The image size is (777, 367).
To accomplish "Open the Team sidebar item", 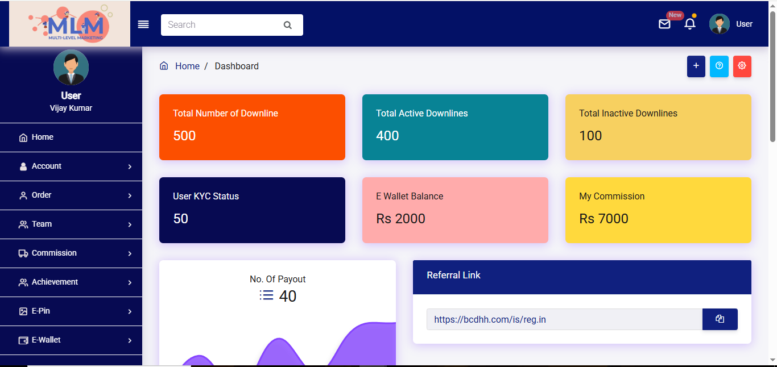I will point(71,224).
